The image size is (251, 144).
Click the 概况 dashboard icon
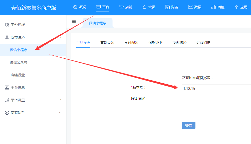(x=75, y=7)
